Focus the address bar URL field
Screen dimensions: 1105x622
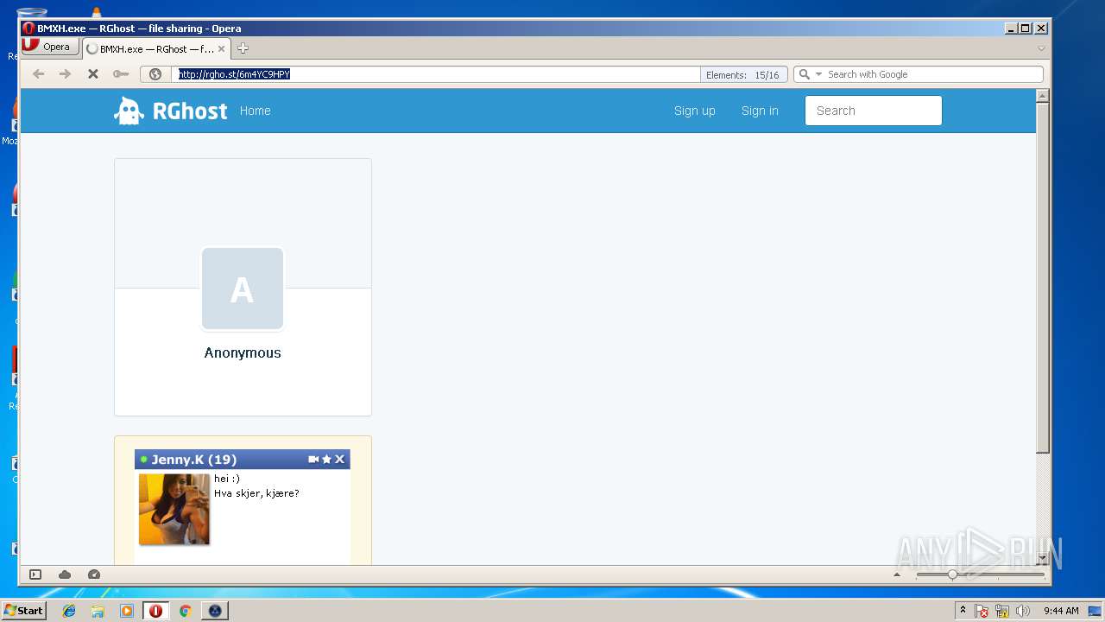tap(438, 74)
